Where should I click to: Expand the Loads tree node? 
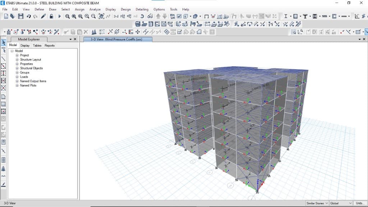17,77
